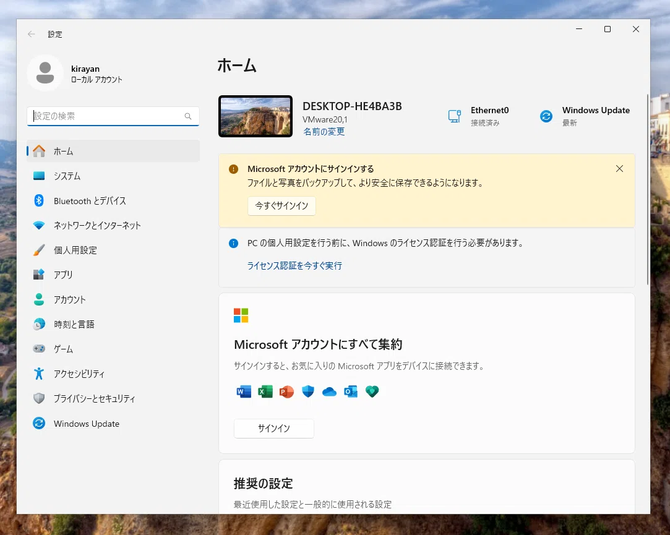
Task: Click the 推奨の設定 heading
Action: pyautogui.click(x=263, y=483)
